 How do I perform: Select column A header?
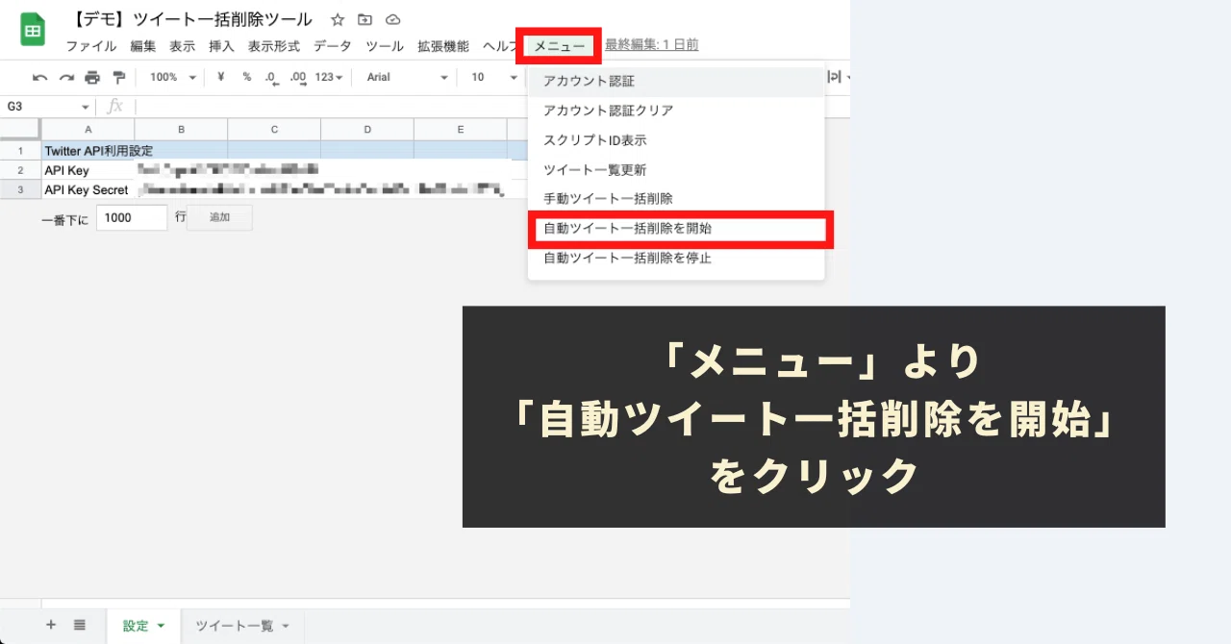pos(88,130)
